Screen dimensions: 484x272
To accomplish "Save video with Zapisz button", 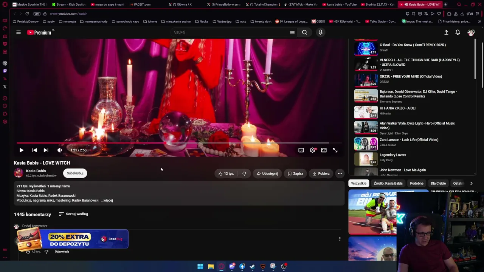I will (x=295, y=173).
